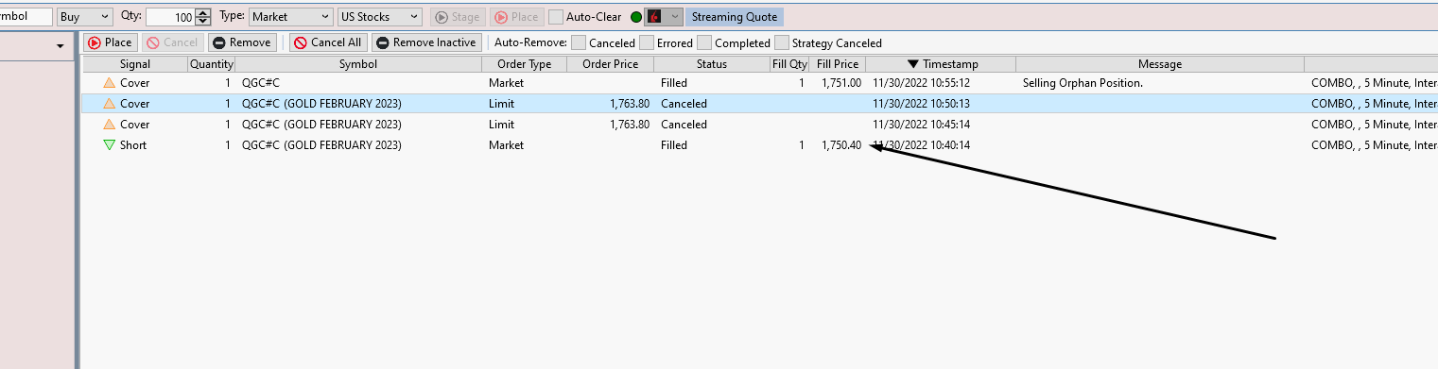Click the Streaming Quote button

pyautogui.click(x=735, y=17)
